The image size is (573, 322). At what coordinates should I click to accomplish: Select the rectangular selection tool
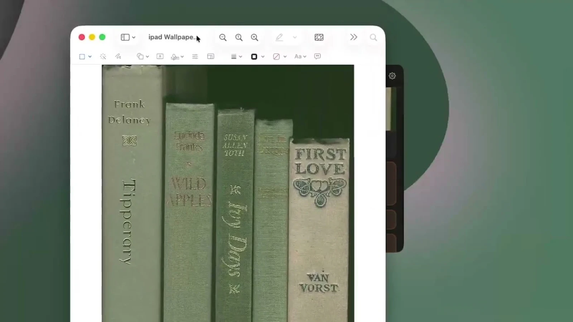tap(82, 57)
